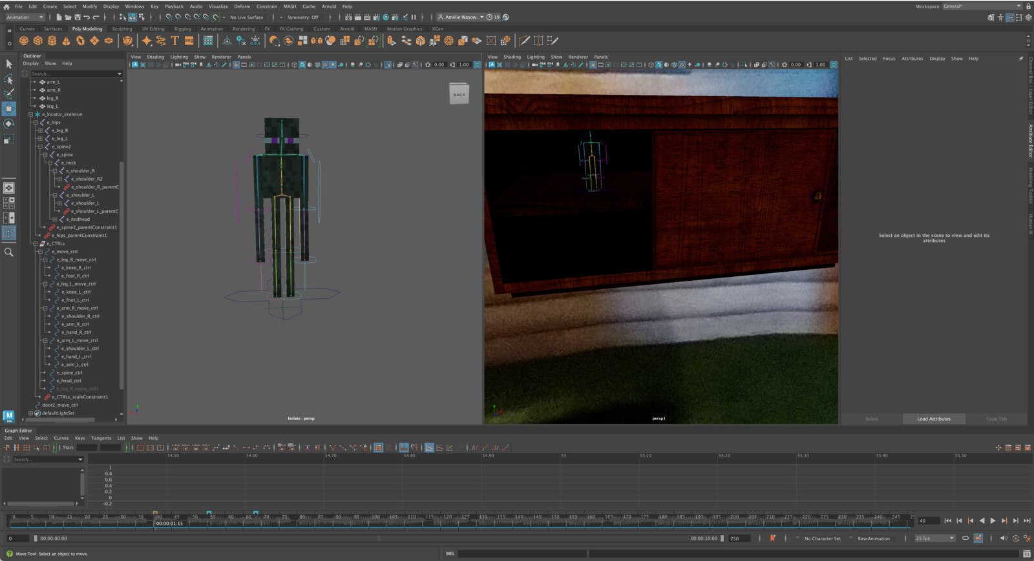Open the Deform menu
1034x561 pixels.
click(242, 6)
